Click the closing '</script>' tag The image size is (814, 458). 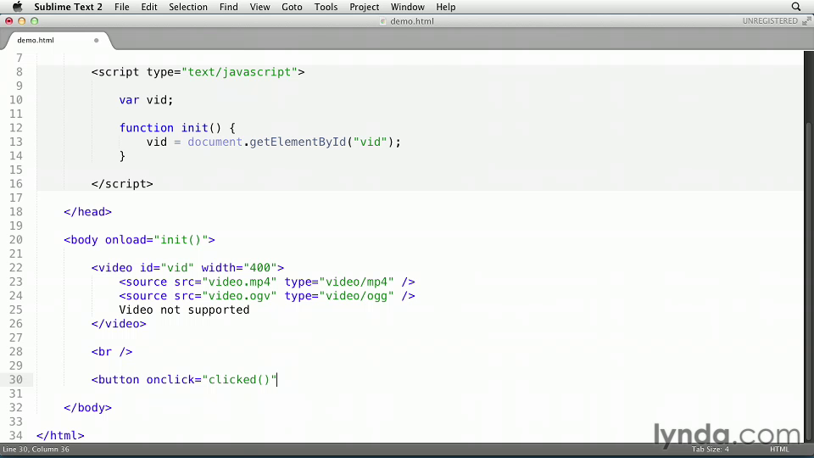(122, 184)
